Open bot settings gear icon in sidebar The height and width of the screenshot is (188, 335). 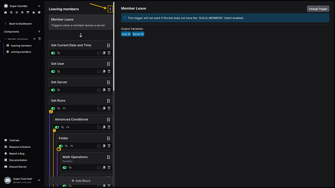pos(39,13)
